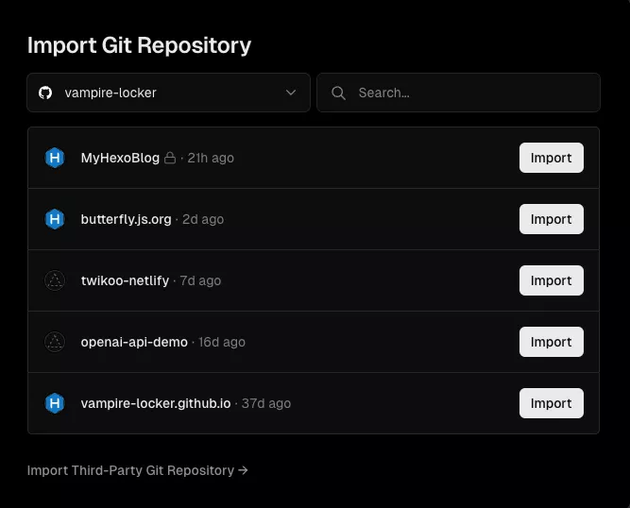
Task: Select the openai-api-demo repository name
Action: pos(134,342)
